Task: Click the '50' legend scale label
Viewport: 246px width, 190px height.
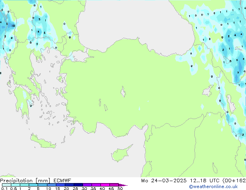Action: coord(120,188)
